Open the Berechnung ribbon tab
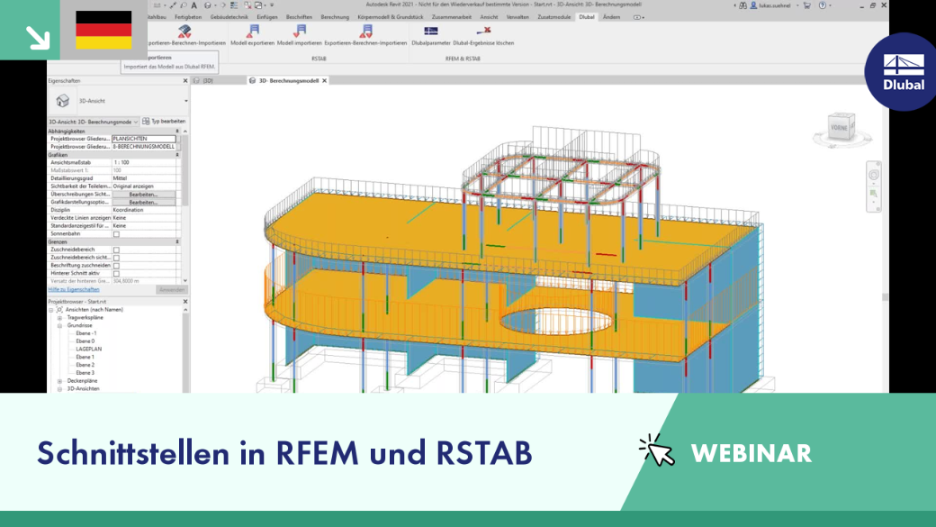The height and width of the screenshot is (527, 936). [x=334, y=17]
